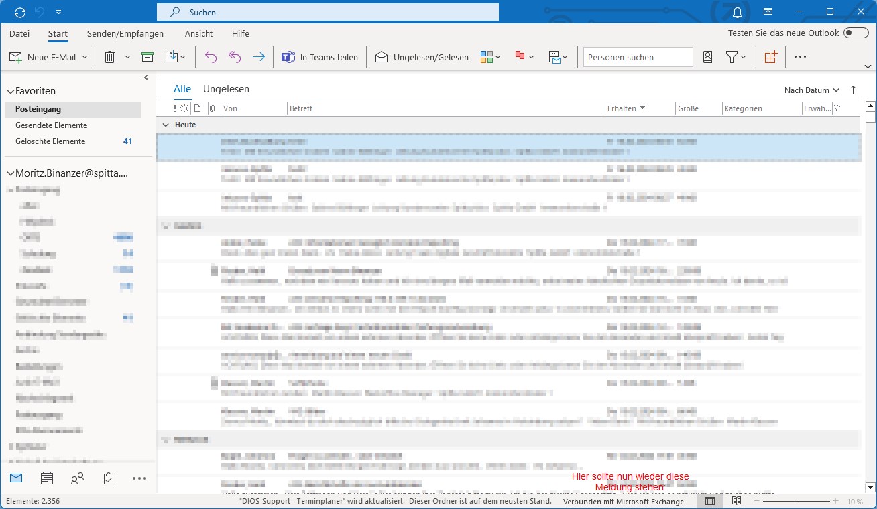
Task: Click the Forward arrow icon
Action: pyautogui.click(x=258, y=58)
